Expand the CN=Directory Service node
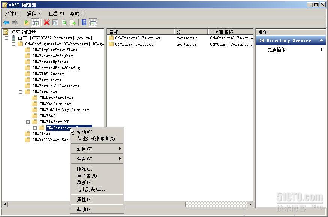The width and height of the screenshot is (328, 217). [35, 128]
